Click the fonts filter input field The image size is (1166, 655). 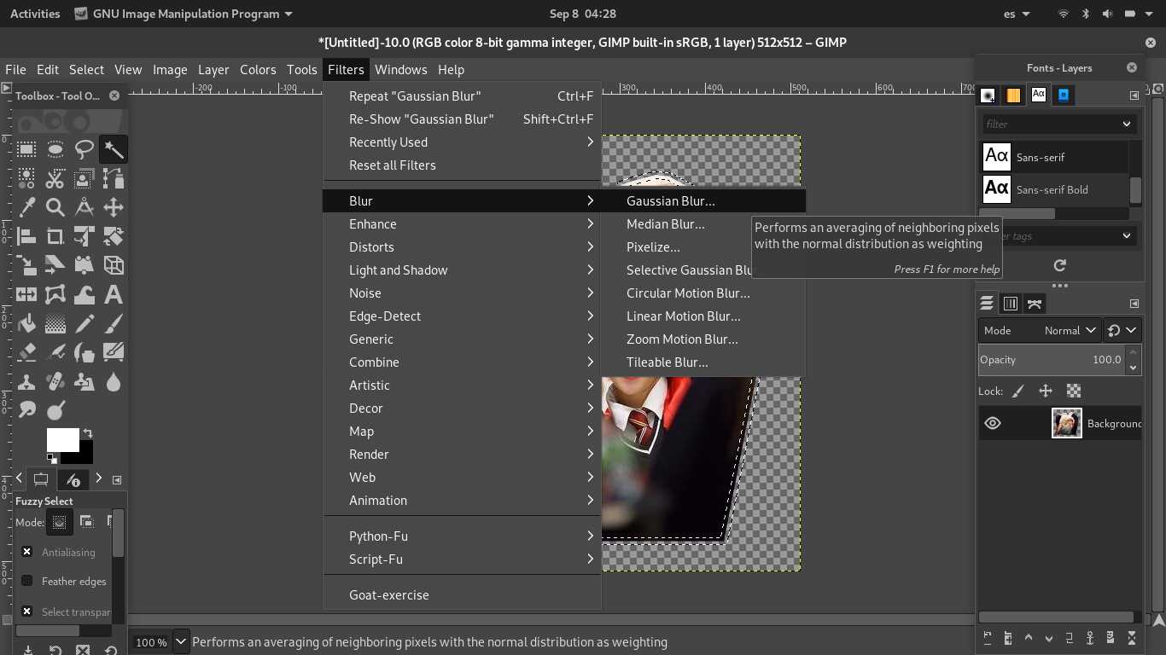tap(1050, 124)
